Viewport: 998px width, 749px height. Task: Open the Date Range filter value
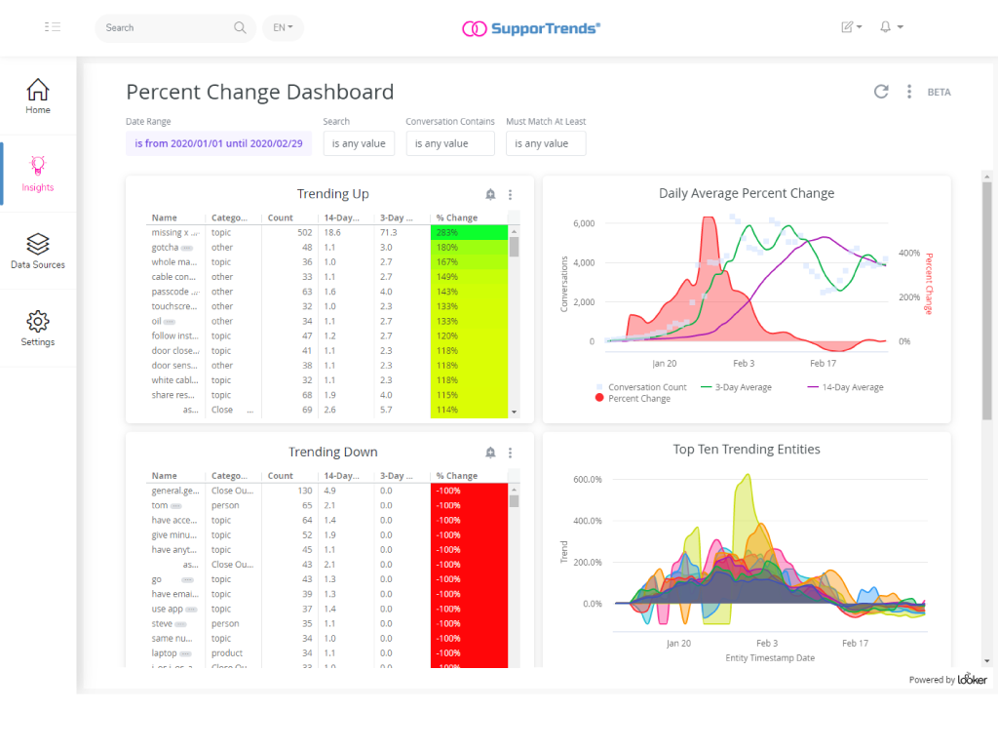coord(218,143)
